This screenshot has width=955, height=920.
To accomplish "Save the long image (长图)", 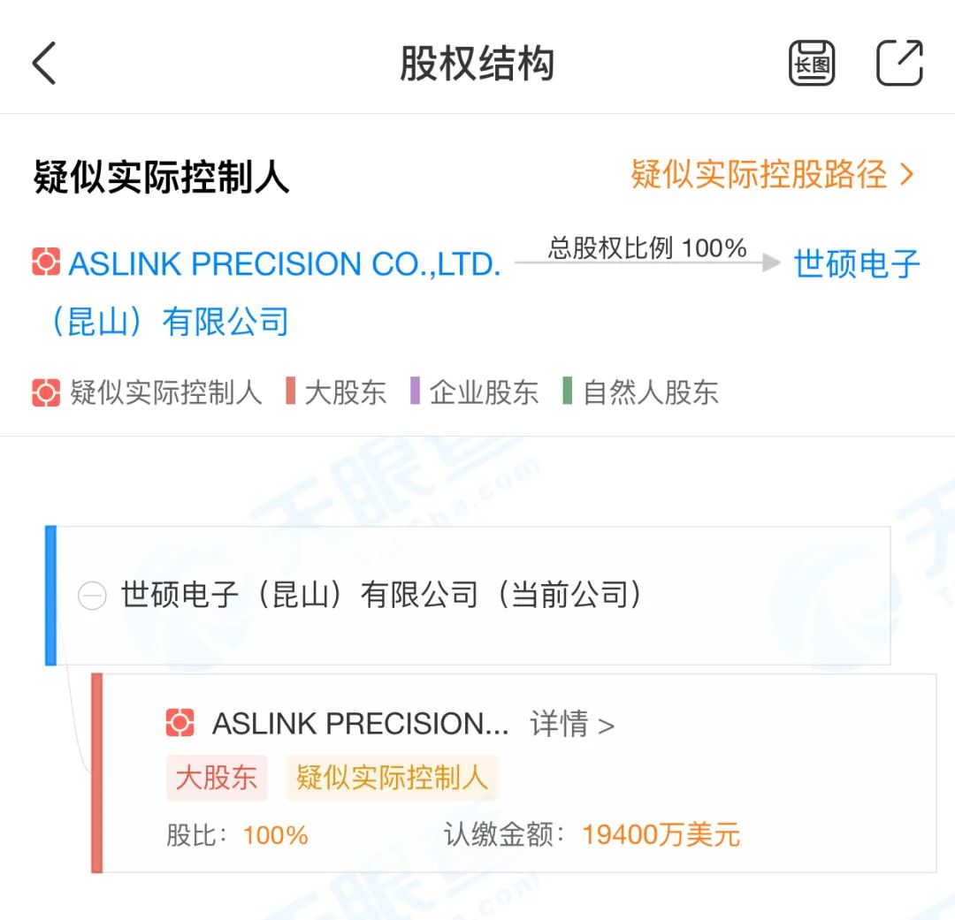I will tap(812, 64).
